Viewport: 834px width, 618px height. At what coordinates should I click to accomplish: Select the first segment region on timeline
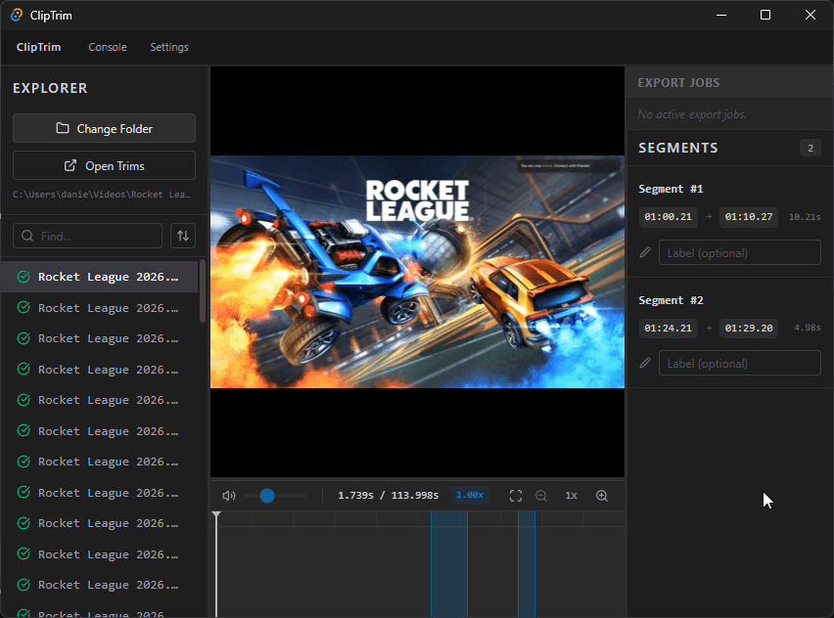449,564
